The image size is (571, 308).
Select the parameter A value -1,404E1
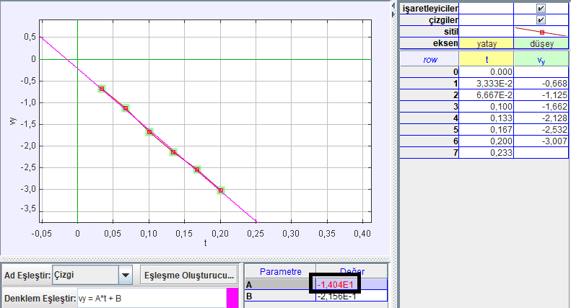tap(352, 284)
